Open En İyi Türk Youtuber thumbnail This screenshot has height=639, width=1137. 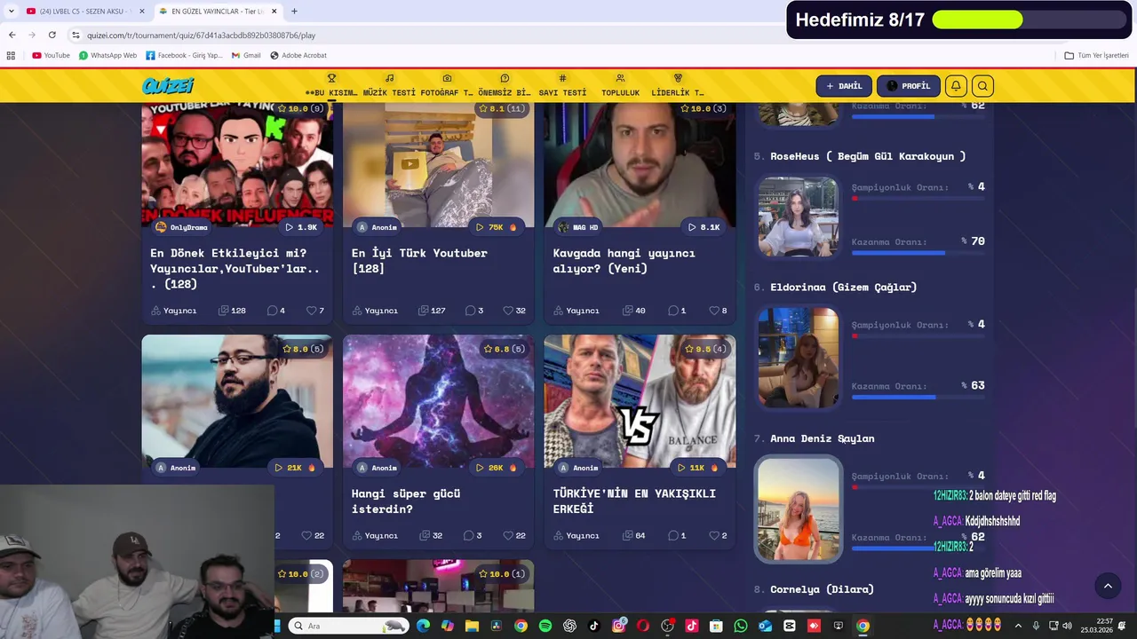439,164
